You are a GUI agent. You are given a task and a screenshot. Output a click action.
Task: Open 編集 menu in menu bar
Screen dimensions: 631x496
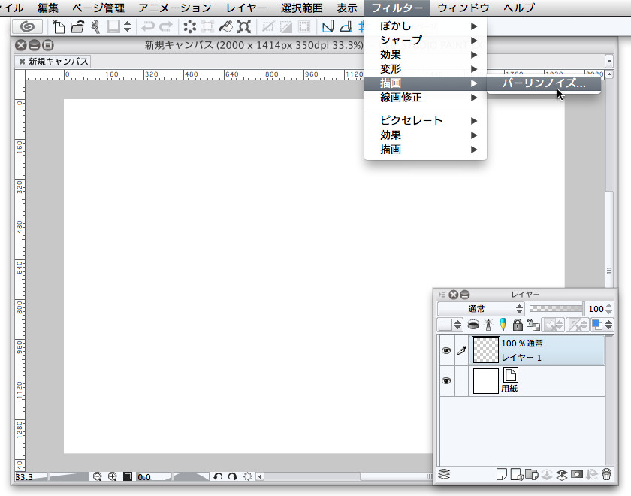[48, 8]
